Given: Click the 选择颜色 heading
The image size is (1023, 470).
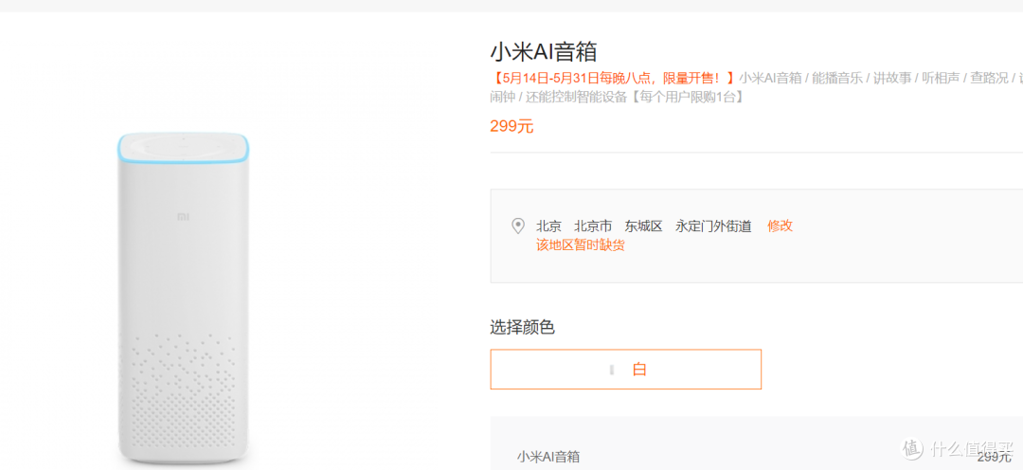Looking at the screenshot, I should (522, 328).
